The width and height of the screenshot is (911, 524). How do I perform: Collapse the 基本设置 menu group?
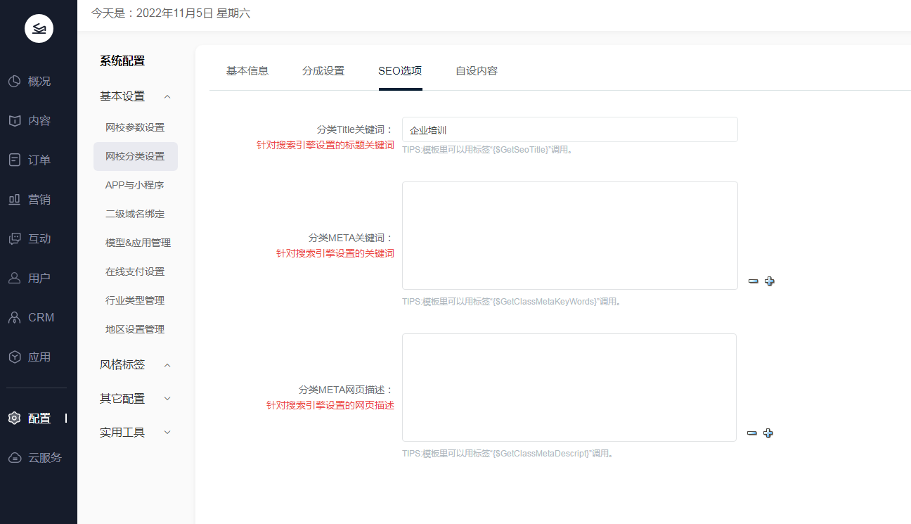tap(167, 96)
